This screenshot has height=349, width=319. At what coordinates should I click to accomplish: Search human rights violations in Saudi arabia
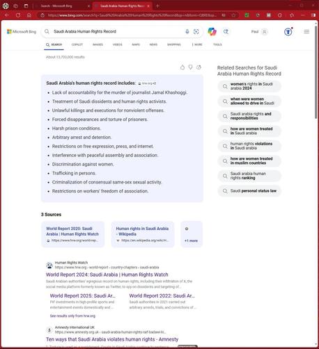[249, 146]
